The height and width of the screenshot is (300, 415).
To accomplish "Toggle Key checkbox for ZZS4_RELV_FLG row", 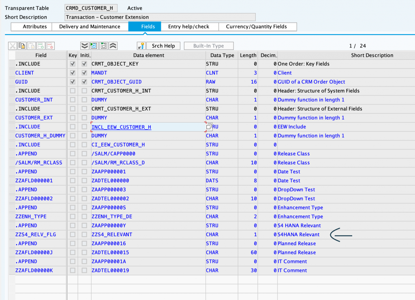I will pos(73,235).
